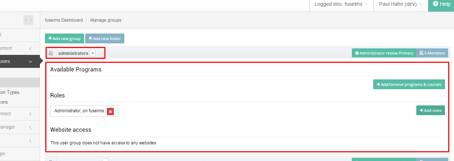Open Help with the question mark icon
The height and width of the screenshot is (161, 454).
pyautogui.click(x=436, y=4)
